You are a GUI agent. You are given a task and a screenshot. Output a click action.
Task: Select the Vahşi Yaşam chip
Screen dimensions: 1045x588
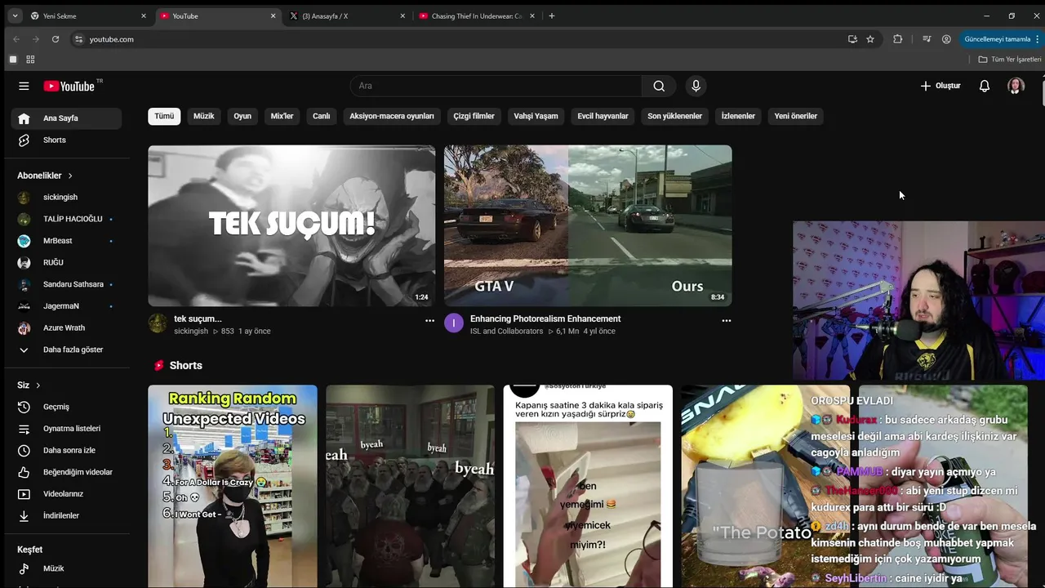coord(536,116)
